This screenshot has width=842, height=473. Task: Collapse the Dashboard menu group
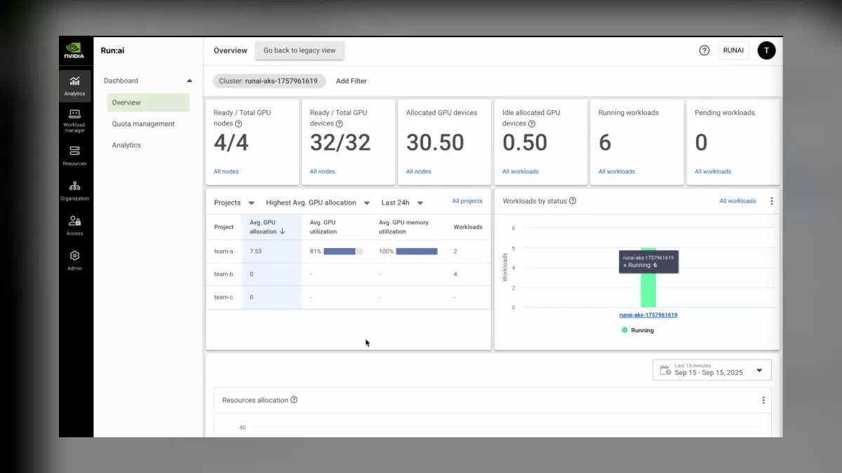tap(189, 81)
